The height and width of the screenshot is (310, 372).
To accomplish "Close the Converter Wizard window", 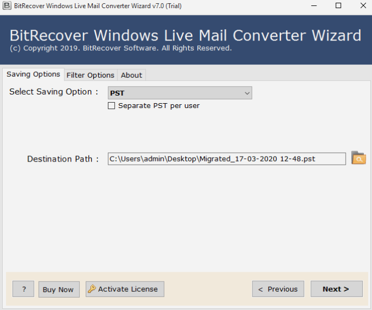I will [x=363, y=6].
